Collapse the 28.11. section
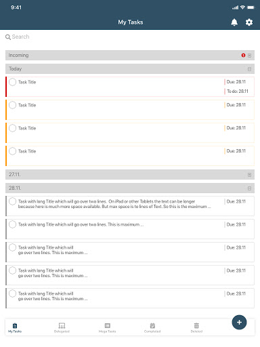This screenshot has width=260, height=347. click(x=249, y=188)
